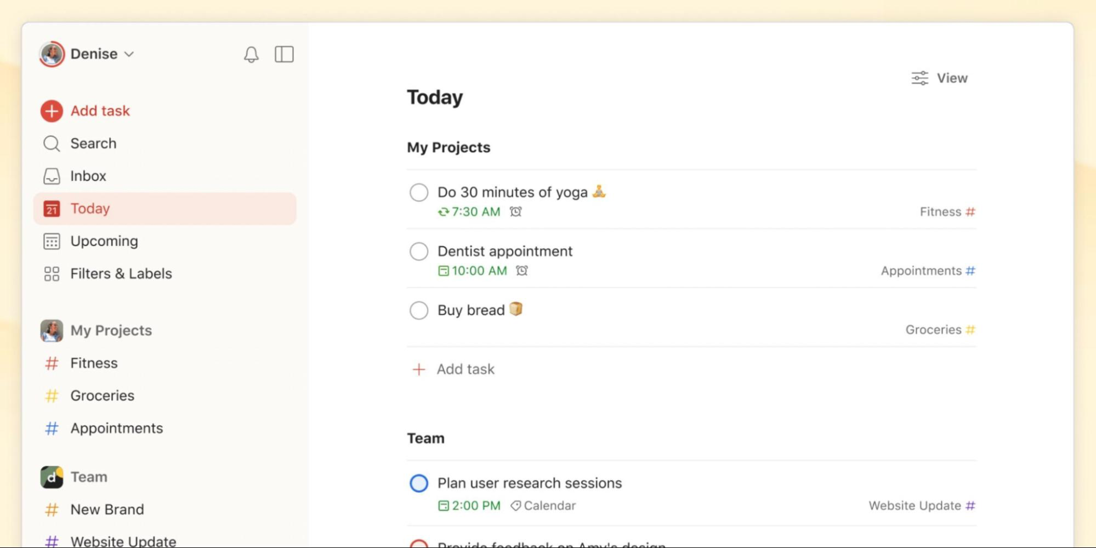The width and height of the screenshot is (1096, 548).
Task: Toggle the sidebar panel icon
Action: click(284, 54)
